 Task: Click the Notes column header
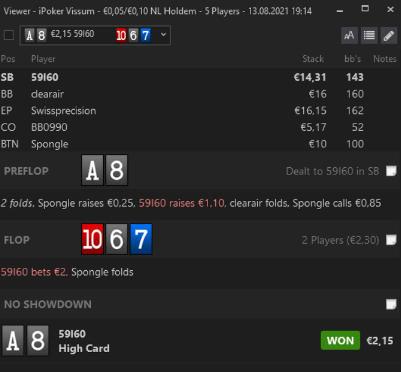point(385,59)
